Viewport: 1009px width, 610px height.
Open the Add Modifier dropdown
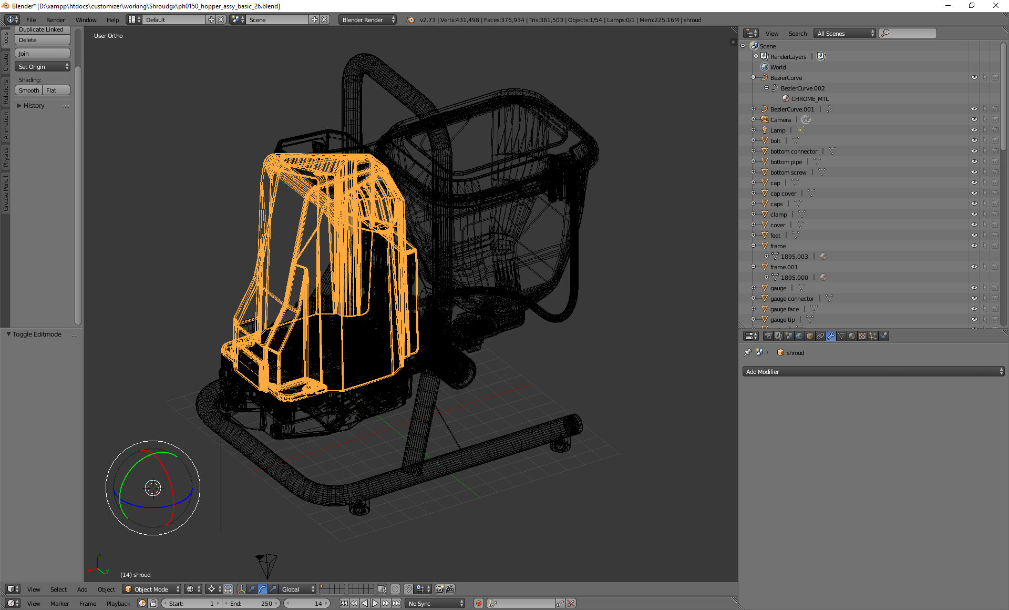tap(872, 372)
